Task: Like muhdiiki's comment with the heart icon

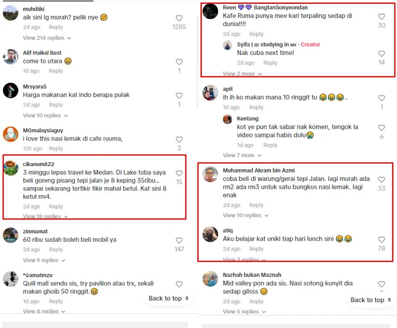Action: point(179,17)
